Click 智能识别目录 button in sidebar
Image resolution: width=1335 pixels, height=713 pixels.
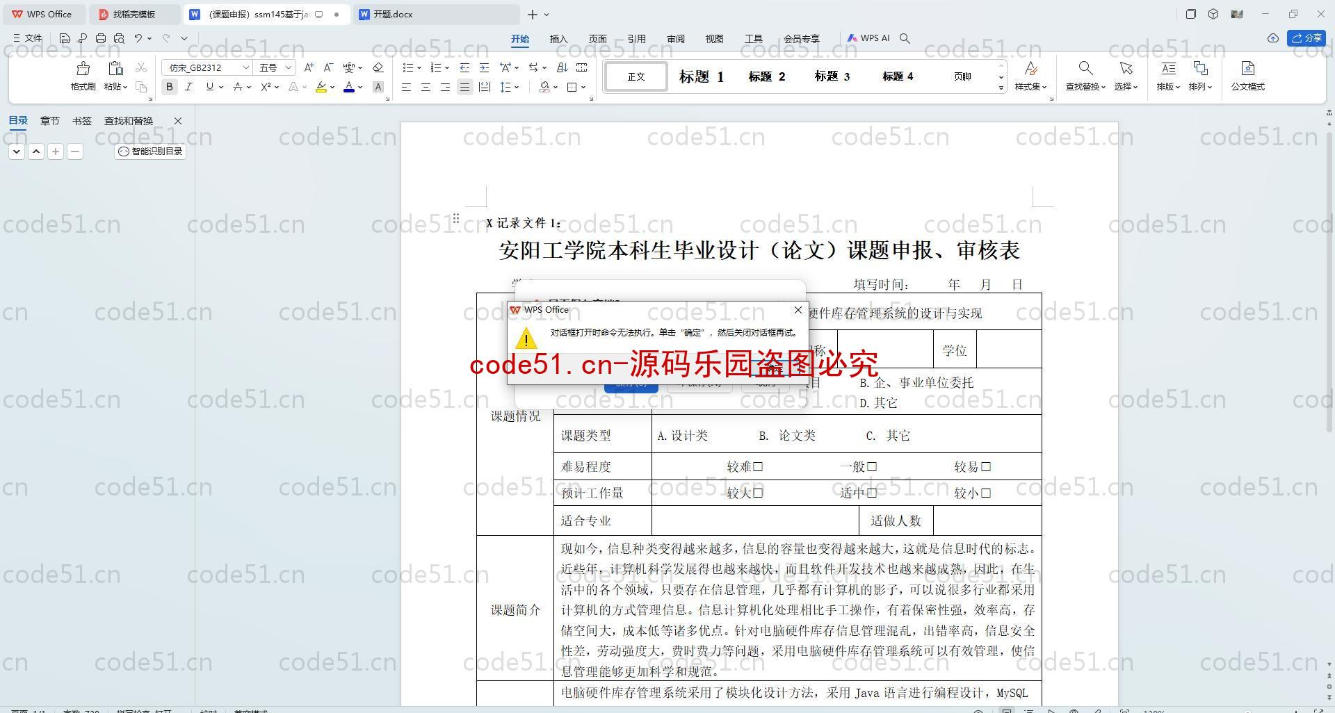click(x=150, y=151)
